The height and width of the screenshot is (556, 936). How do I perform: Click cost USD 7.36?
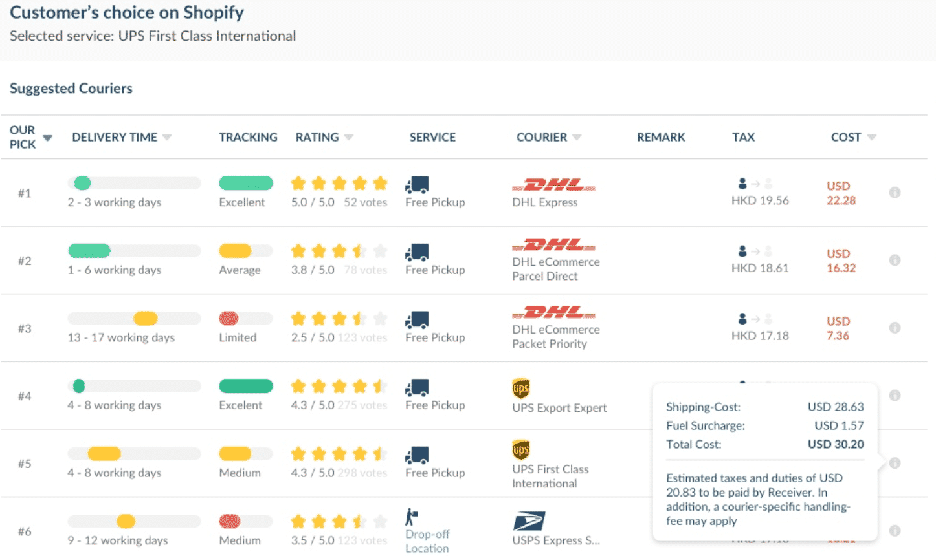click(838, 328)
